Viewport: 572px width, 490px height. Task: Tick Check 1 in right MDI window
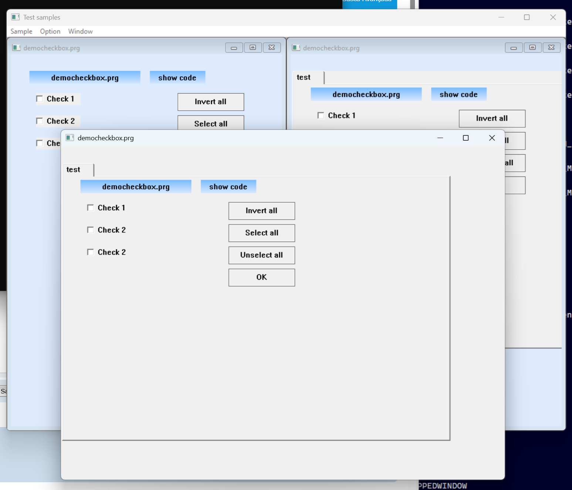coord(321,115)
